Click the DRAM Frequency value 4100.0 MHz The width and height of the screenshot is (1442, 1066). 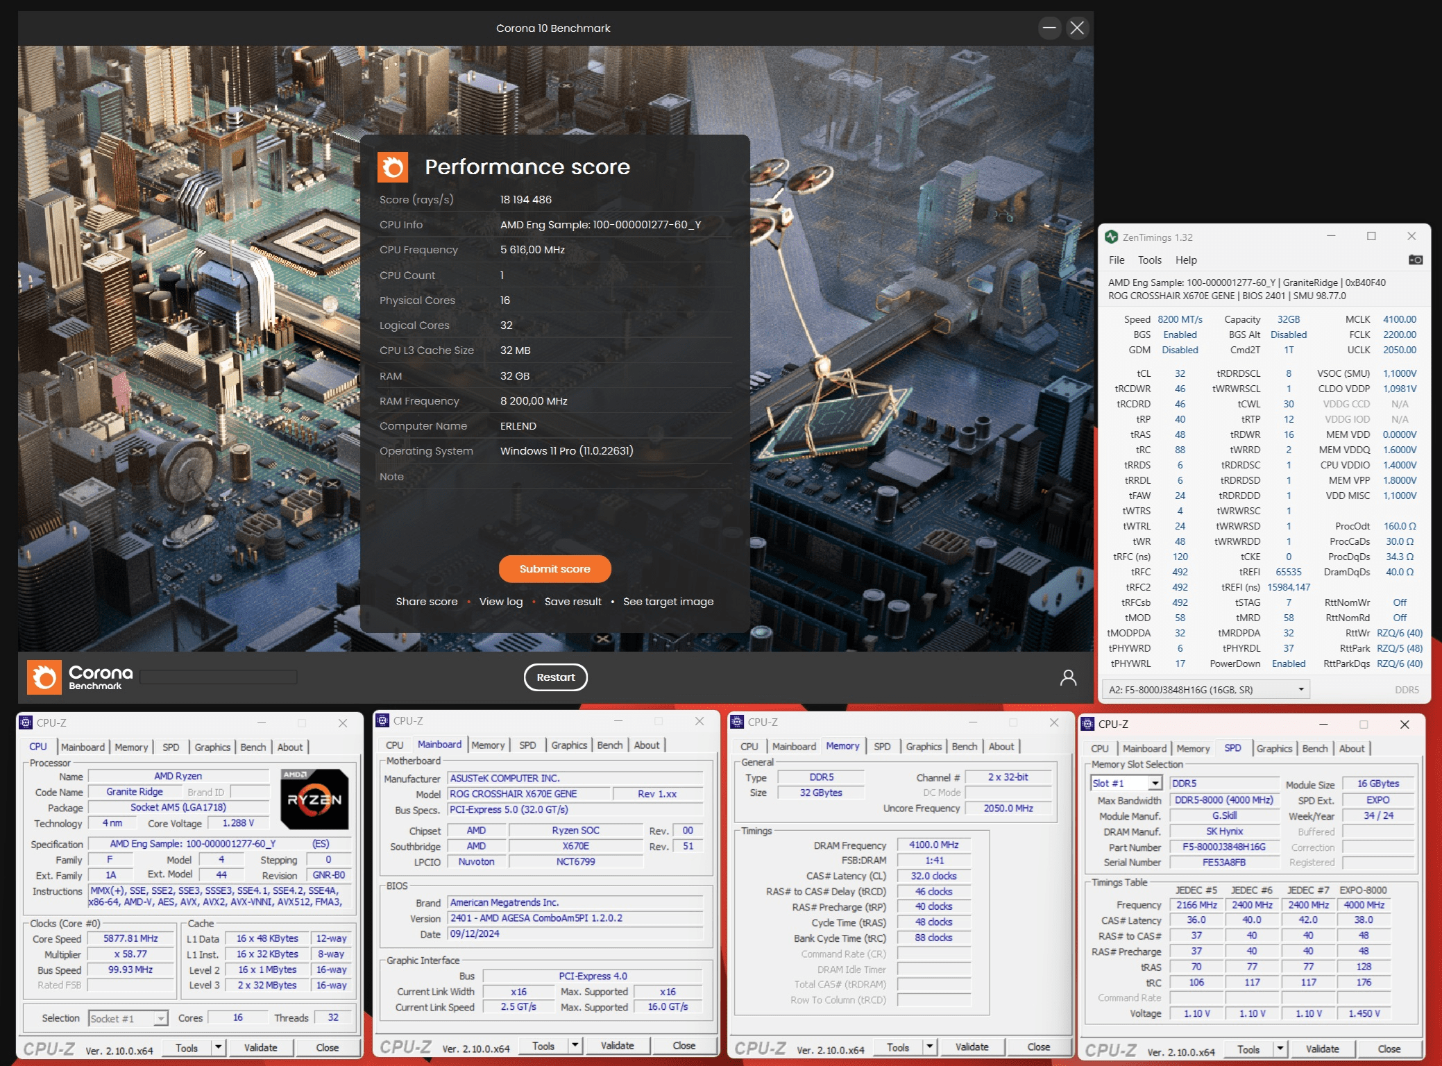(933, 845)
